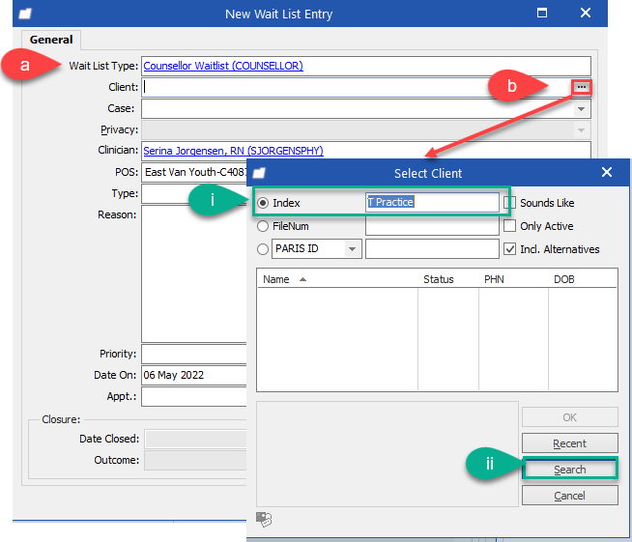Click the Cancel button in Select Client
Image resolution: width=632 pixels, height=542 pixels.
pos(569,496)
